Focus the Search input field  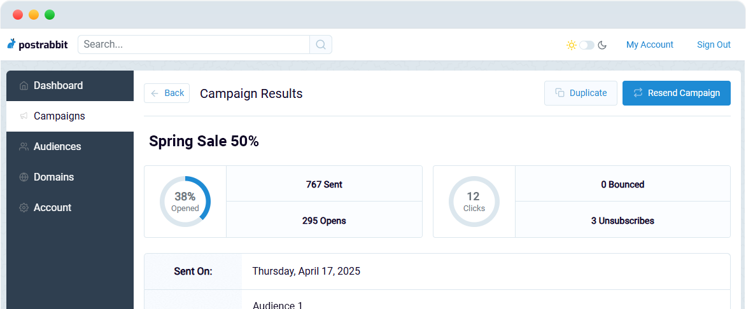194,45
